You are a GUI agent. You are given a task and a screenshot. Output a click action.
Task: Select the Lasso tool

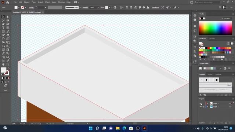[8, 21]
